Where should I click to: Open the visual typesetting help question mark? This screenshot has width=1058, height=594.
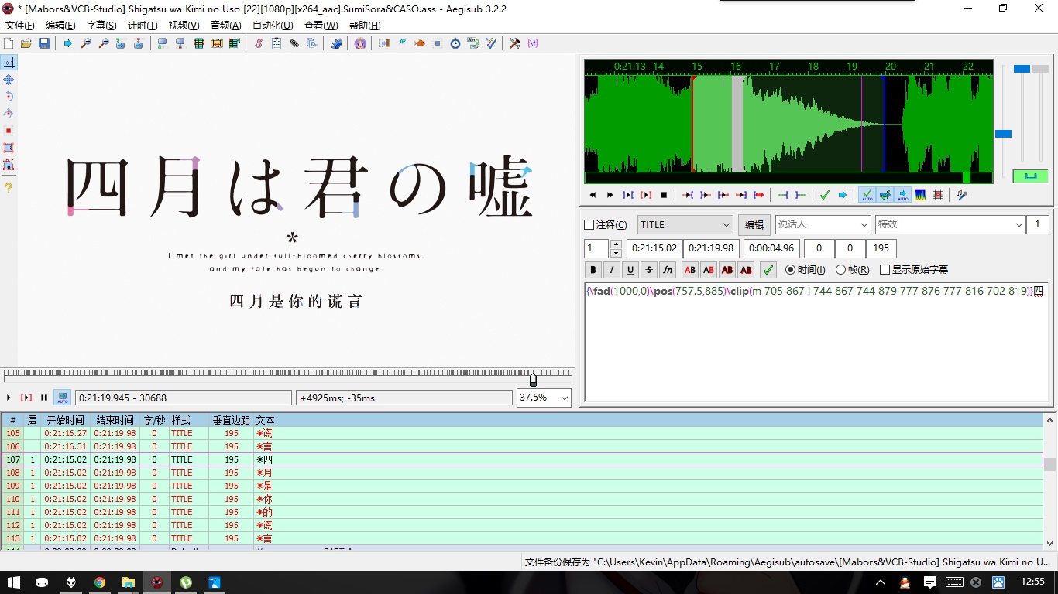(x=9, y=187)
